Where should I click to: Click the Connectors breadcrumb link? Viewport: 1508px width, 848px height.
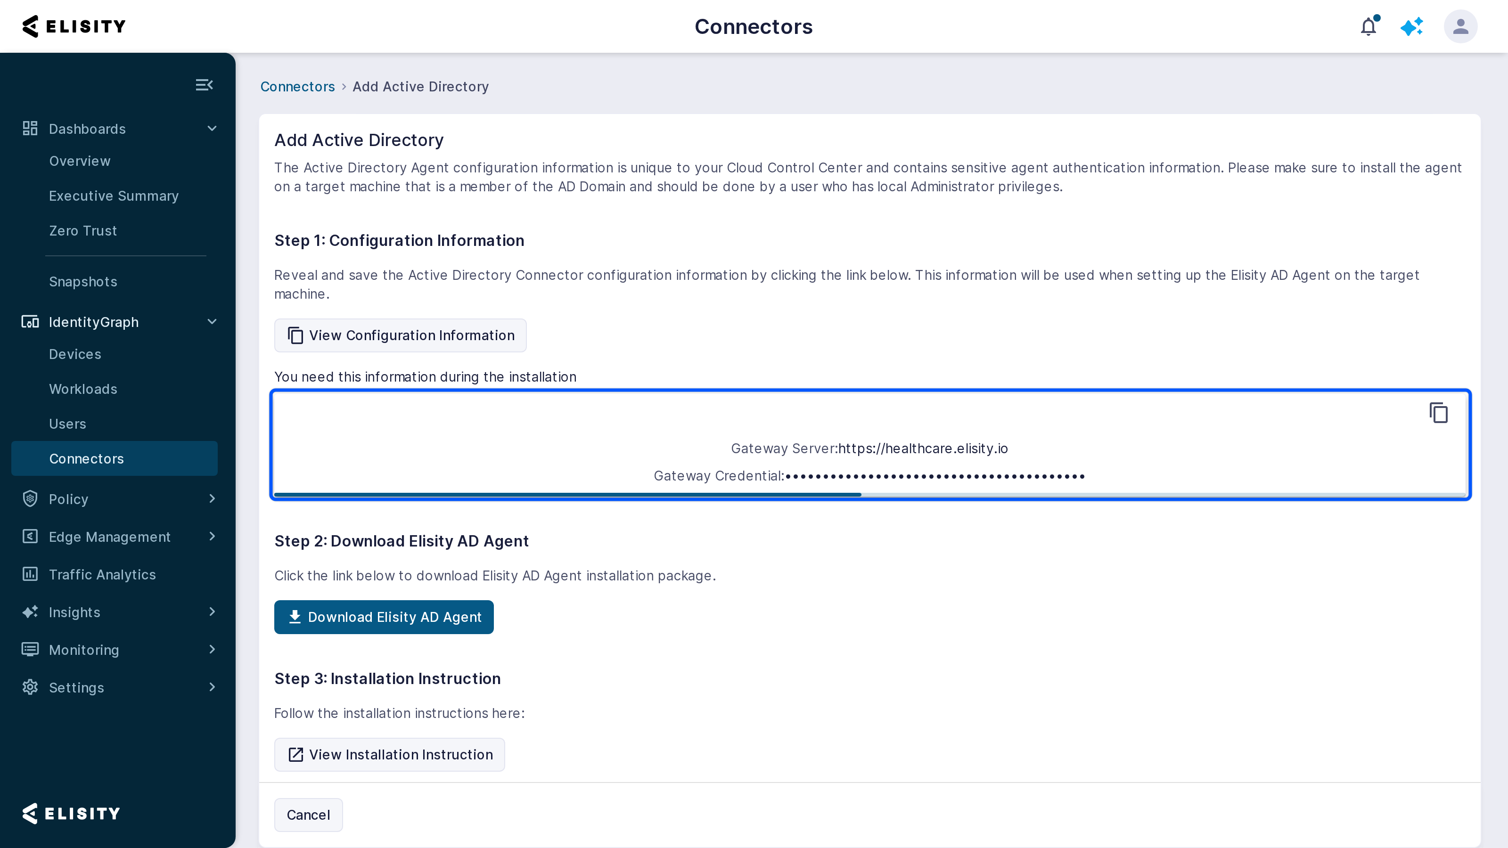(297, 87)
